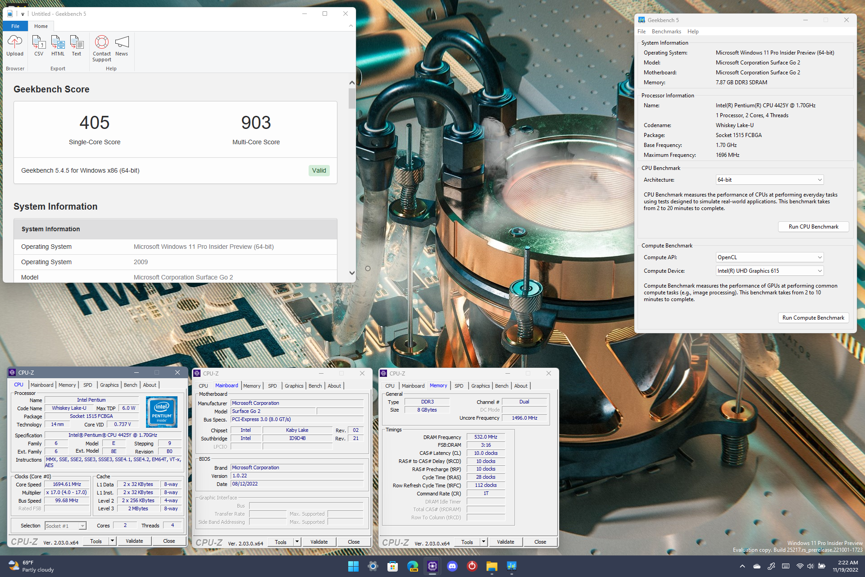The width and height of the screenshot is (865, 577).
Task: Click the Geekbench taskbar icon
Action: coord(512,566)
